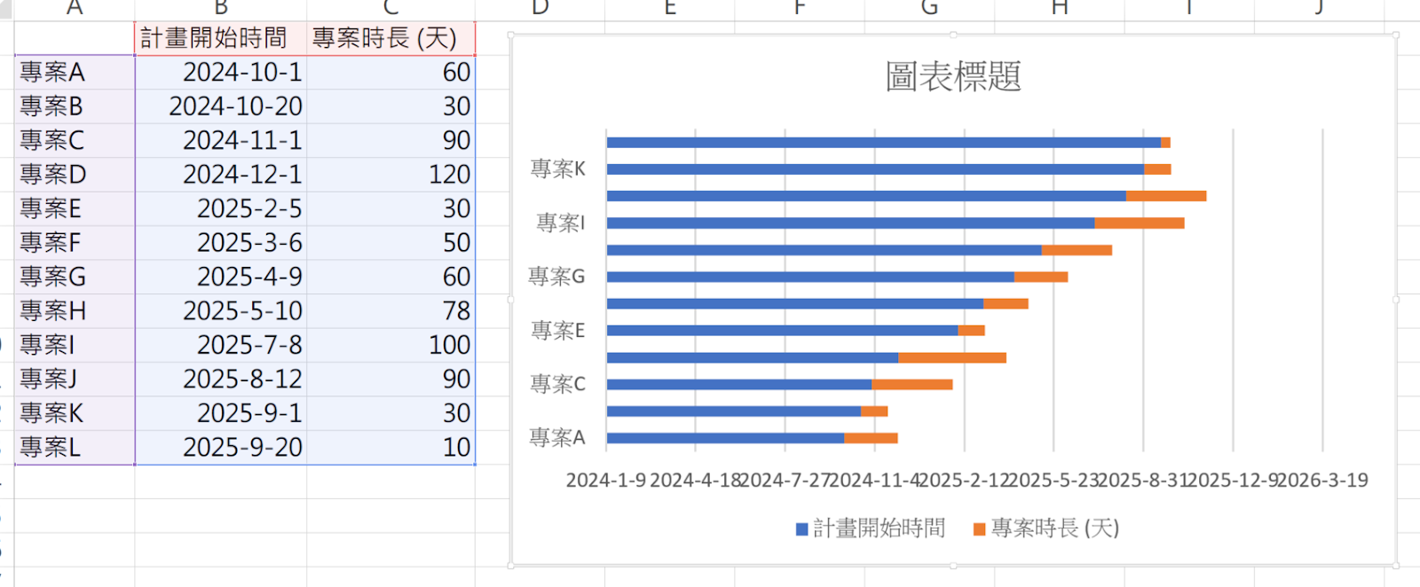Select date cell 2024-11-1
The height and width of the screenshot is (587, 1420).
point(221,140)
